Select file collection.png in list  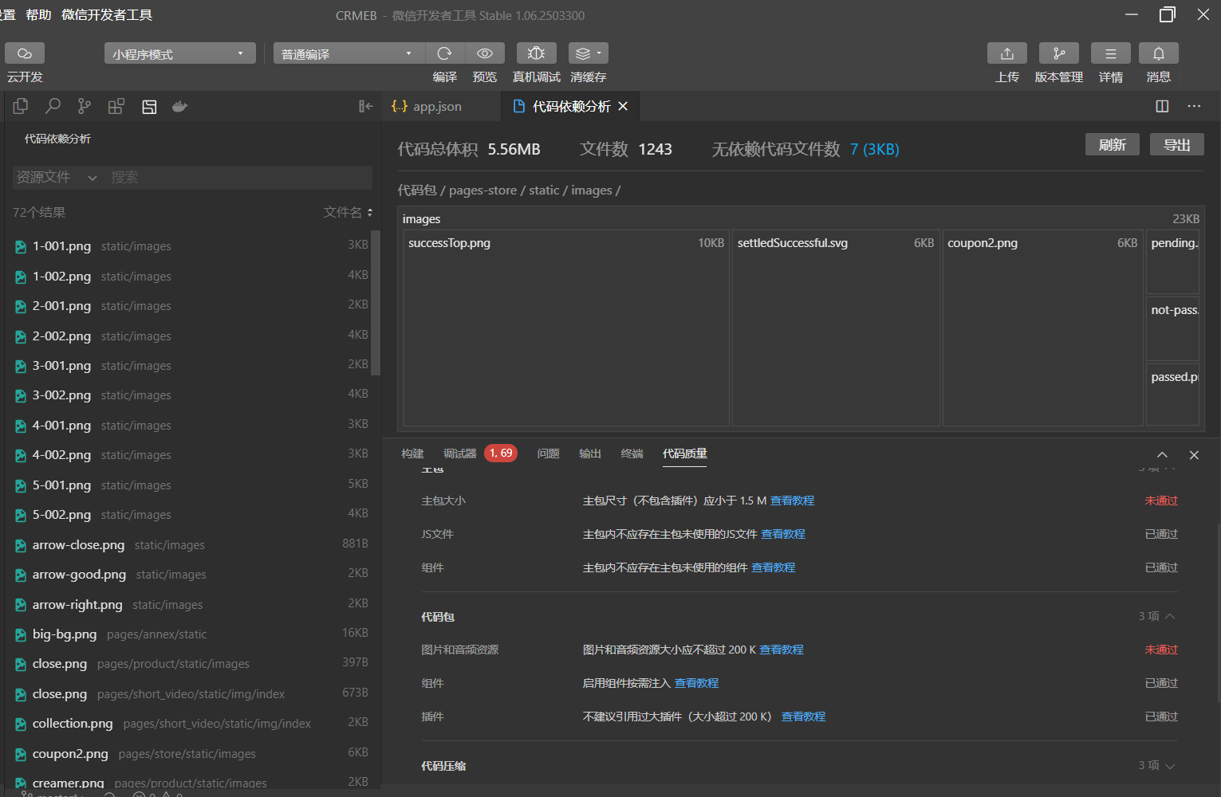tap(191, 724)
